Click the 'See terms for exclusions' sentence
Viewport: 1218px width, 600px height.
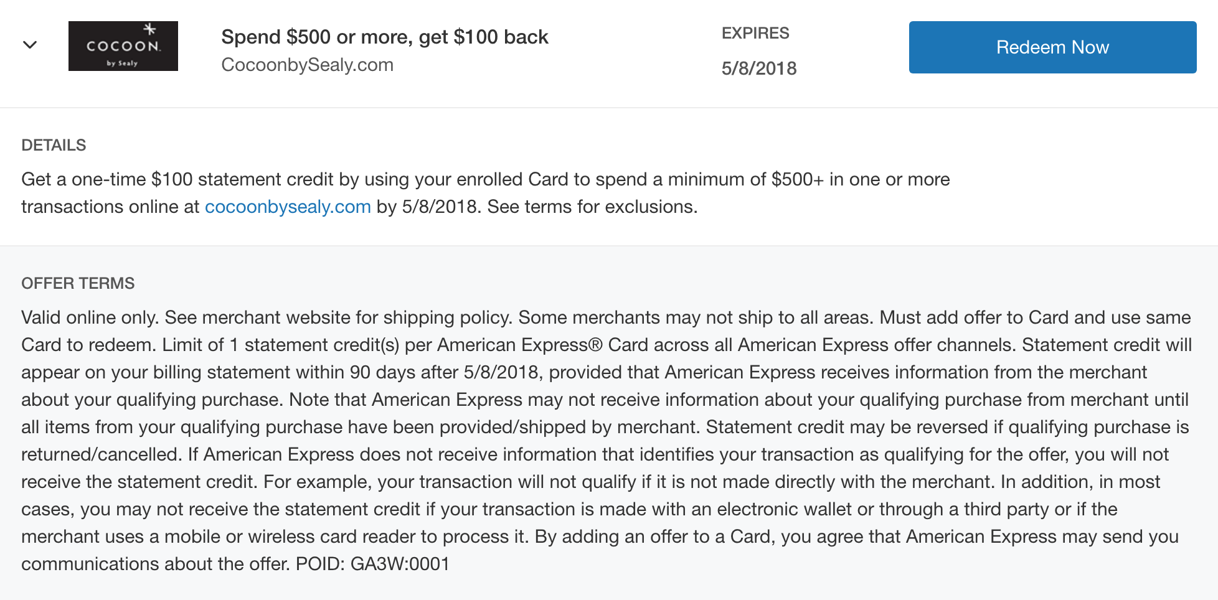592,207
